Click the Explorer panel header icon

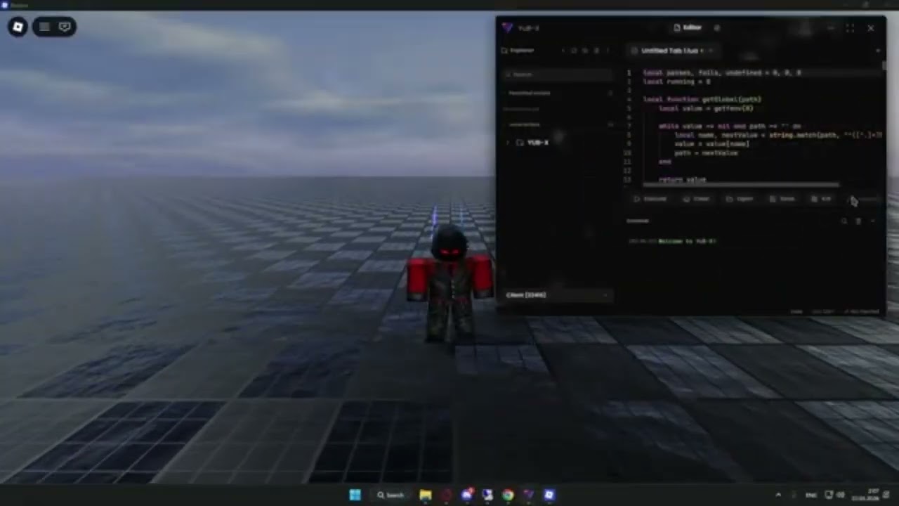(504, 51)
